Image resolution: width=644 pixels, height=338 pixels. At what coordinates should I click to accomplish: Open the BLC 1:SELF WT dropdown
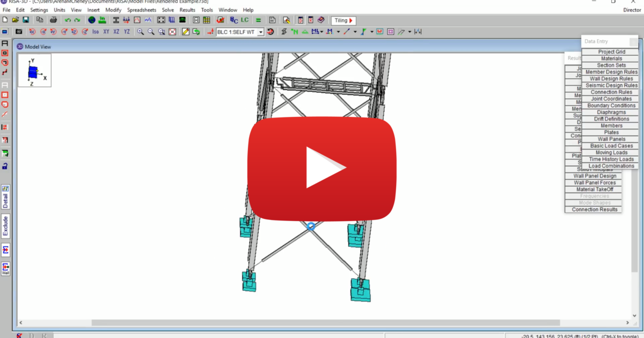point(260,32)
